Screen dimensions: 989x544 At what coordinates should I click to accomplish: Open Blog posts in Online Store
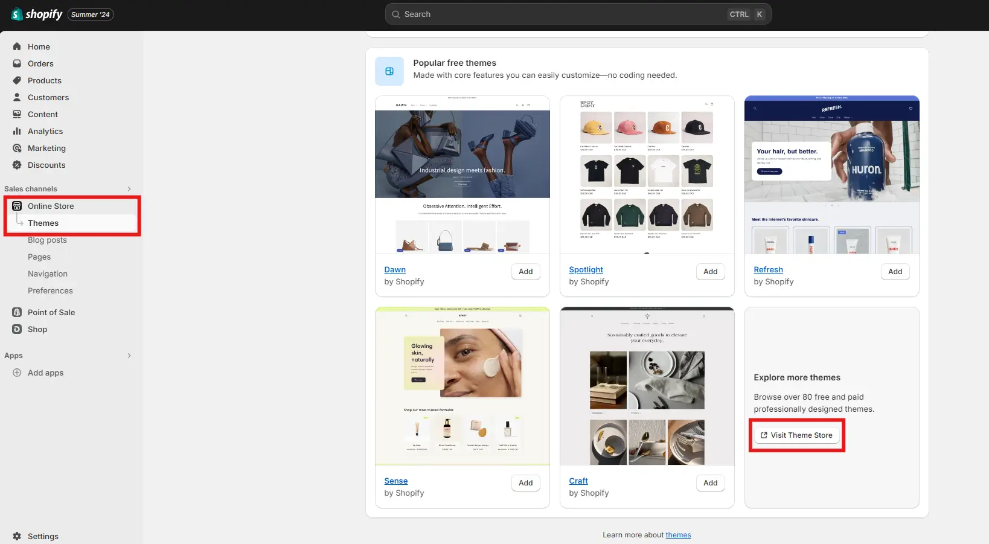tap(47, 240)
